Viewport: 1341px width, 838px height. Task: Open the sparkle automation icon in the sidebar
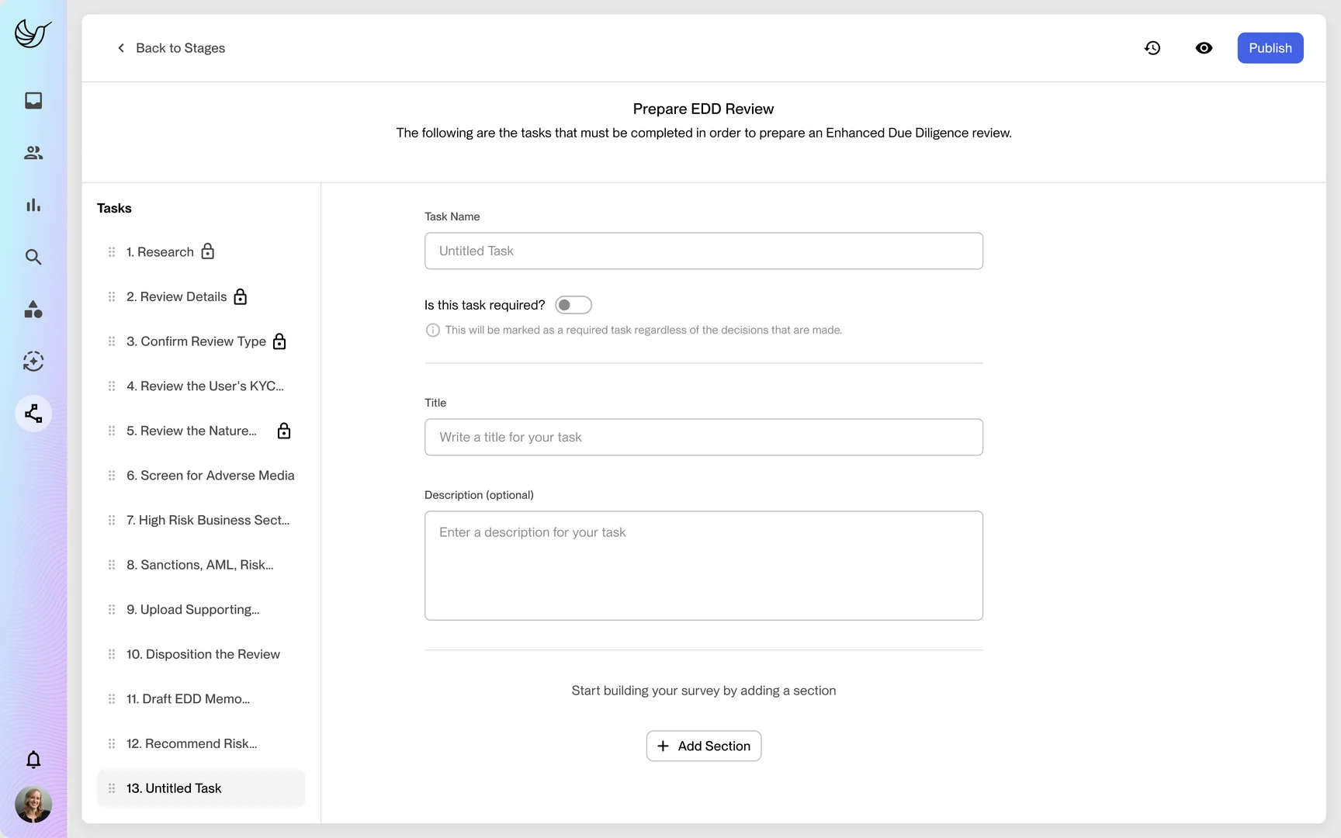33,362
